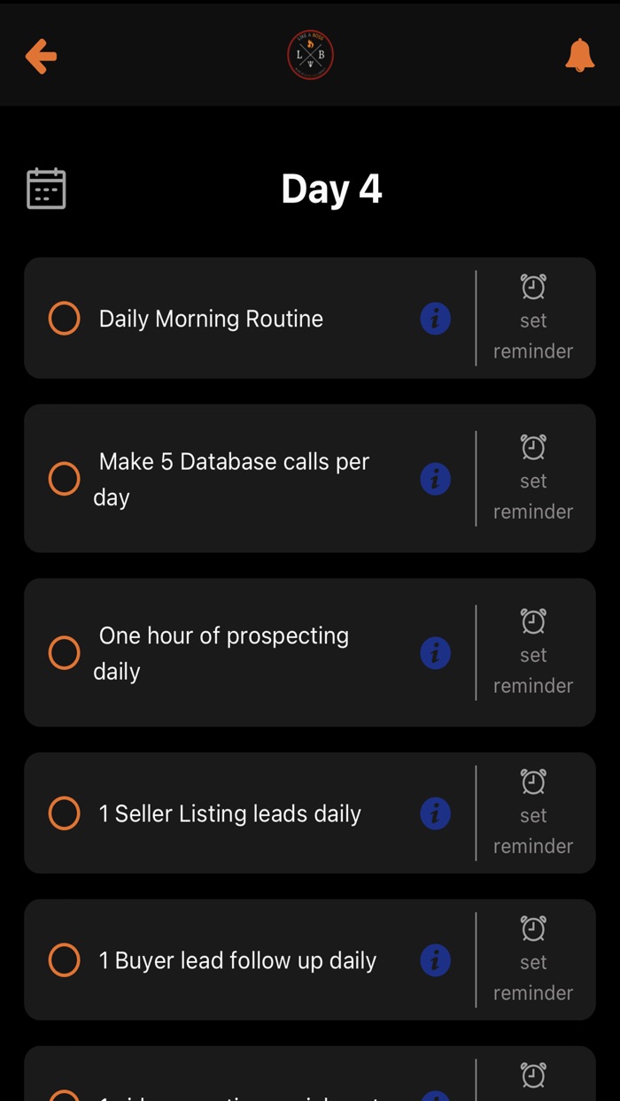Open the calendar icon beside Day 4

[x=46, y=189]
